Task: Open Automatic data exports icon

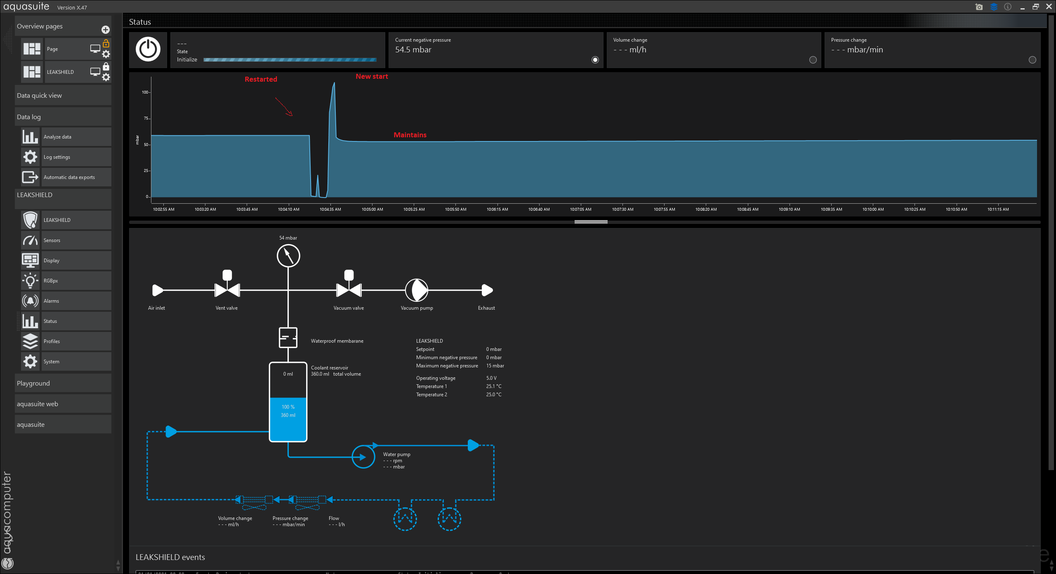Action: click(31, 177)
